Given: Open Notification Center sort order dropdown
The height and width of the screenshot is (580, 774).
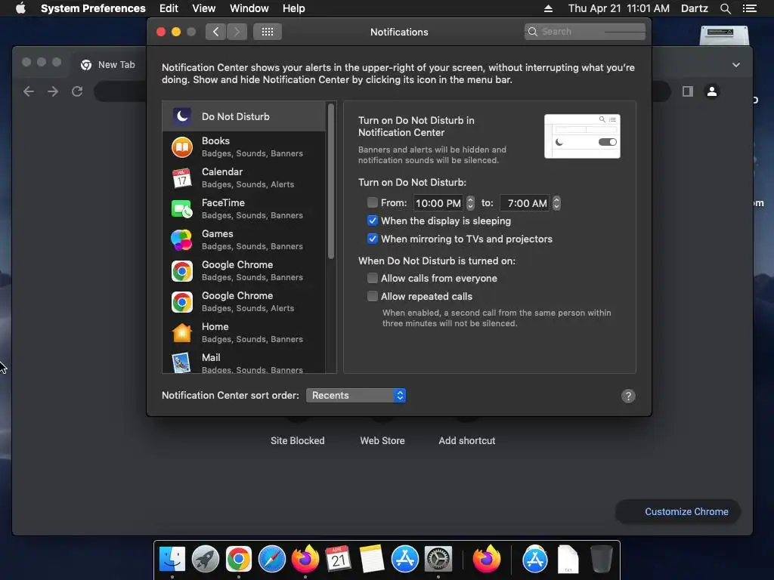Looking at the screenshot, I should (x=356, y=396).
